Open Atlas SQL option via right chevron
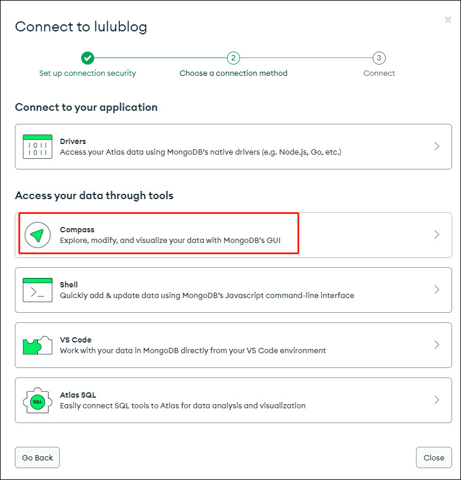 pos(437,400)
